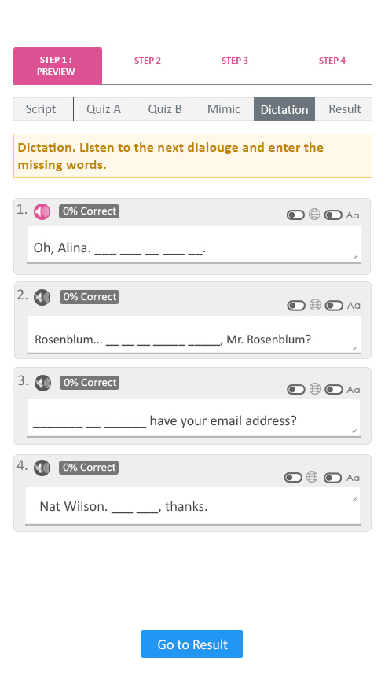Screen dimensions: 385x679
Task: Toggle the translation switch in question 3
Action: coord(295,389)
